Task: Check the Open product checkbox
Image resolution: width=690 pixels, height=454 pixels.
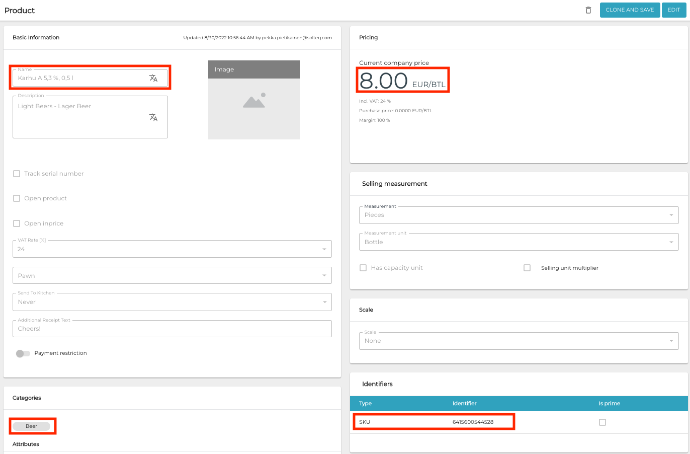Action: click(17, 198)
